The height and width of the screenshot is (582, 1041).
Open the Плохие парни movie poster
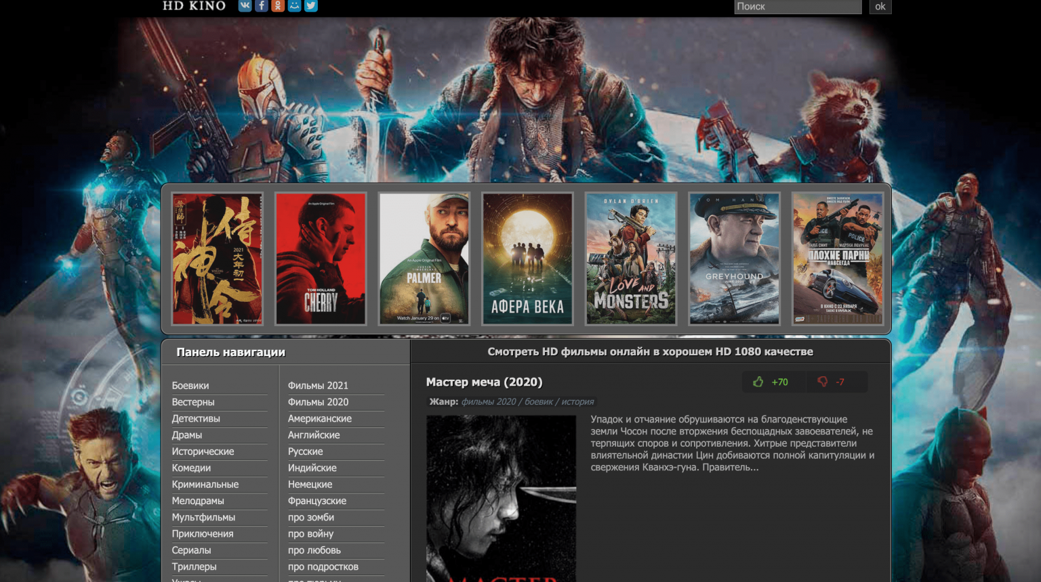pos(838,259)
